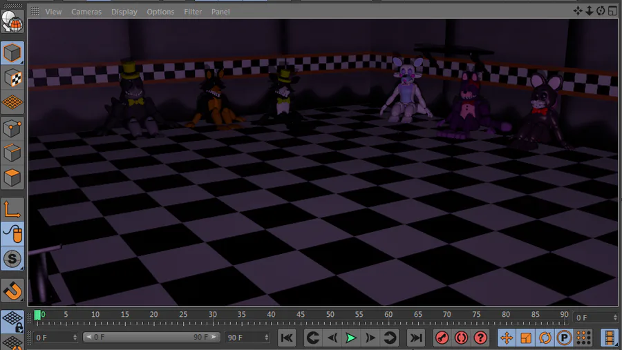The width and height of the screenshot is (622, 350).
Task: Toggle the Enable Snap magnet icon
Action: coord(12,291)
